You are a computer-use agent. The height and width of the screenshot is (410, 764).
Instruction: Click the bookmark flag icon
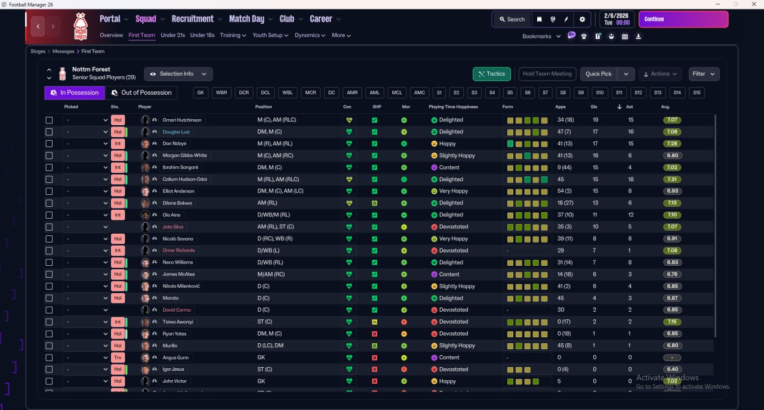[540, 19]
